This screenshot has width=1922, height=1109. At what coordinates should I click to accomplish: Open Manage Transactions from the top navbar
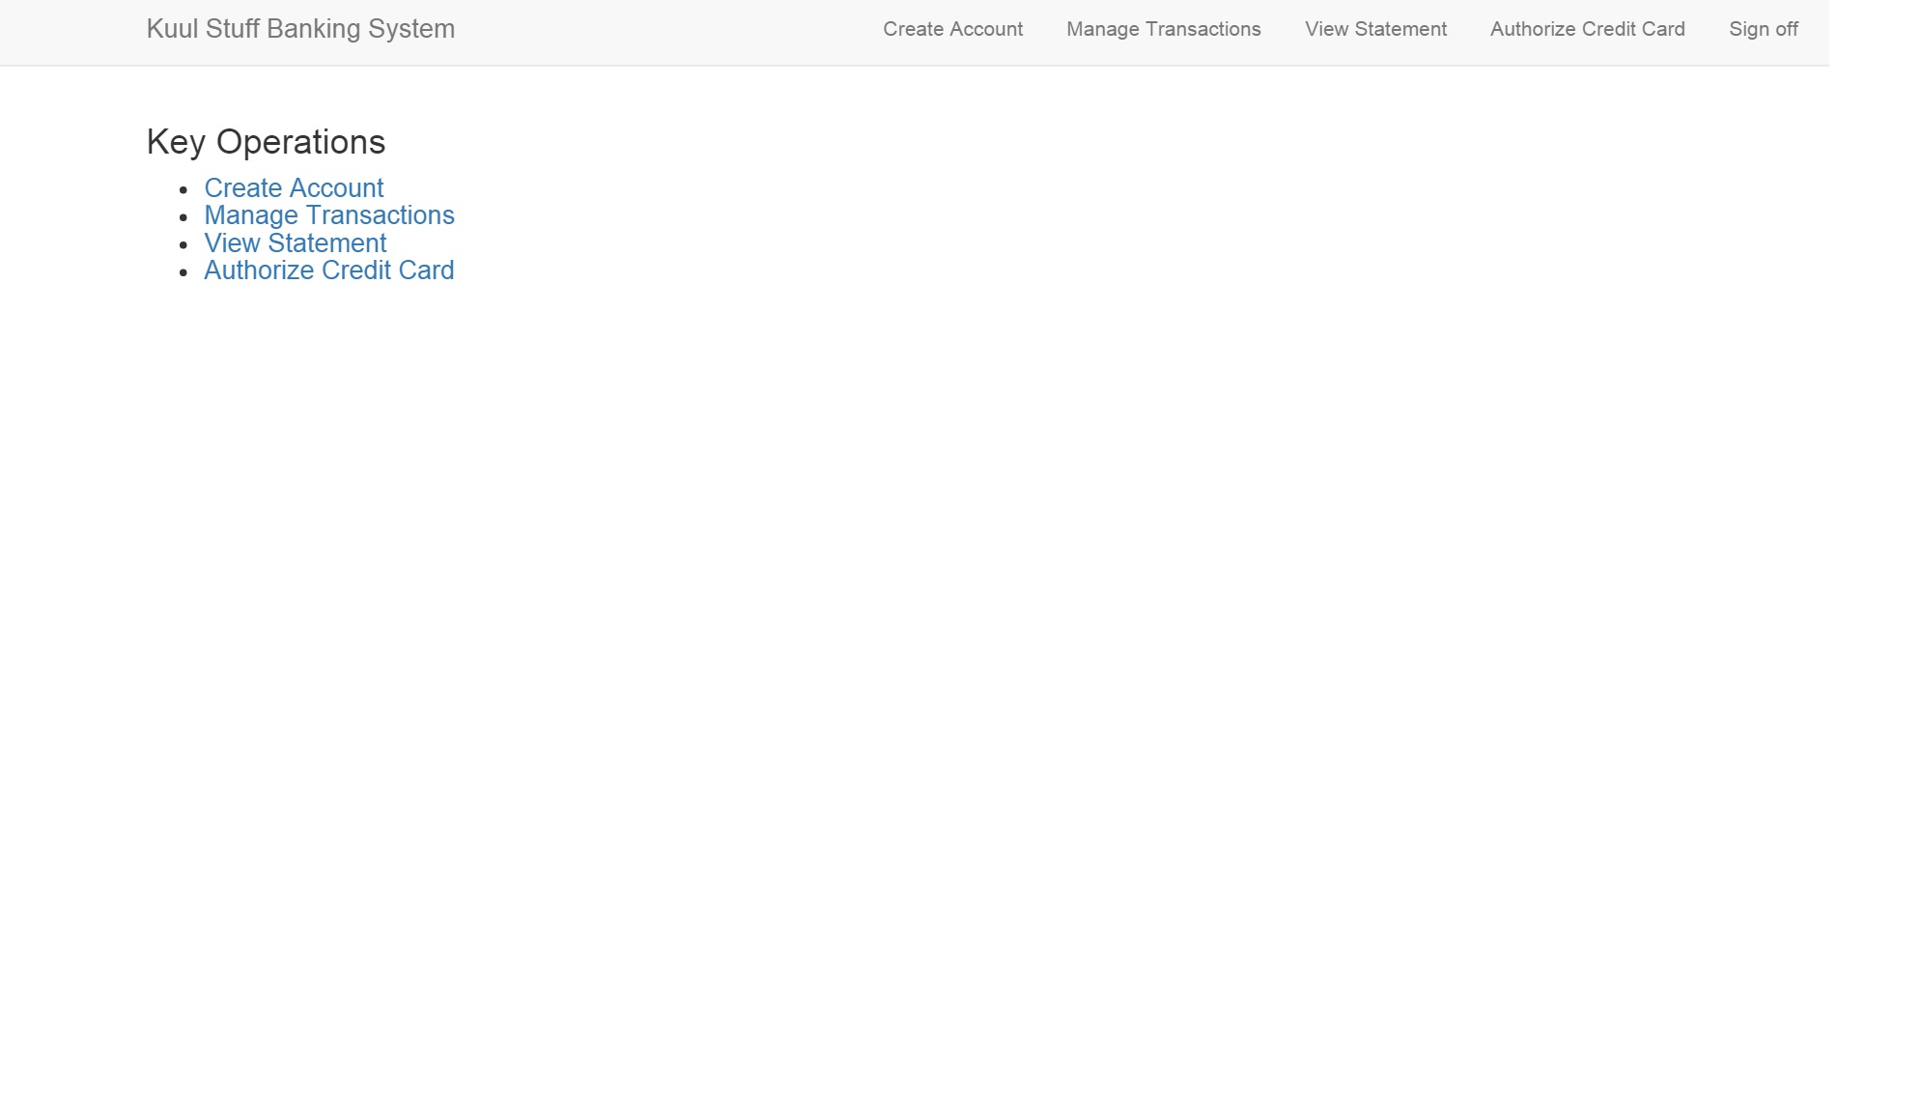tap(1163, 29)
